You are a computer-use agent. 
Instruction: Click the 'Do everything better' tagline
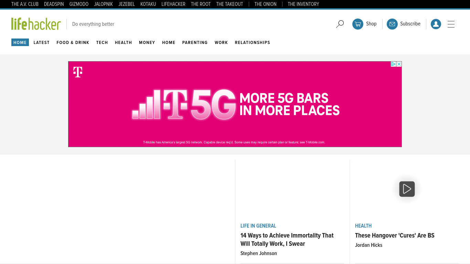tap(93, 24)
